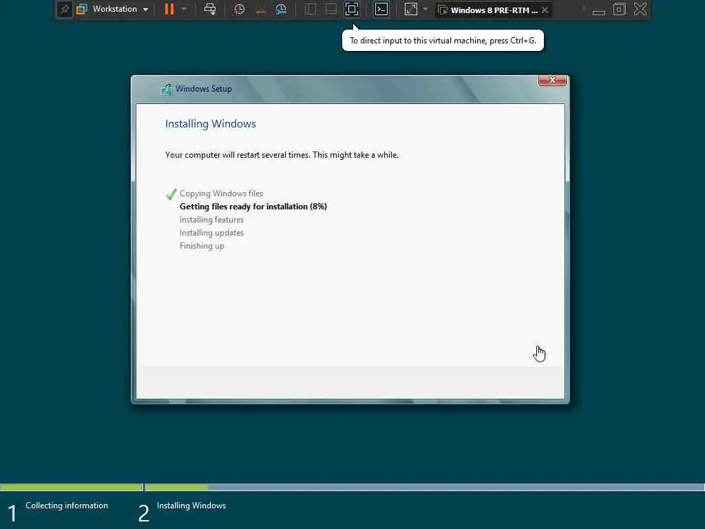Close the Windows Setup dialog
Image resolution: width=705 pixels, height=529 pixels.
(552, 80)
